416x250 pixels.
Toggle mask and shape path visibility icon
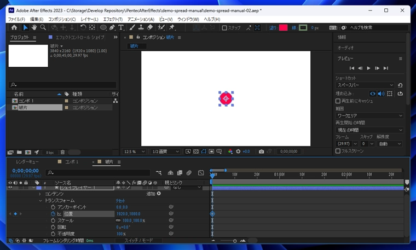(x=204, y=152)
